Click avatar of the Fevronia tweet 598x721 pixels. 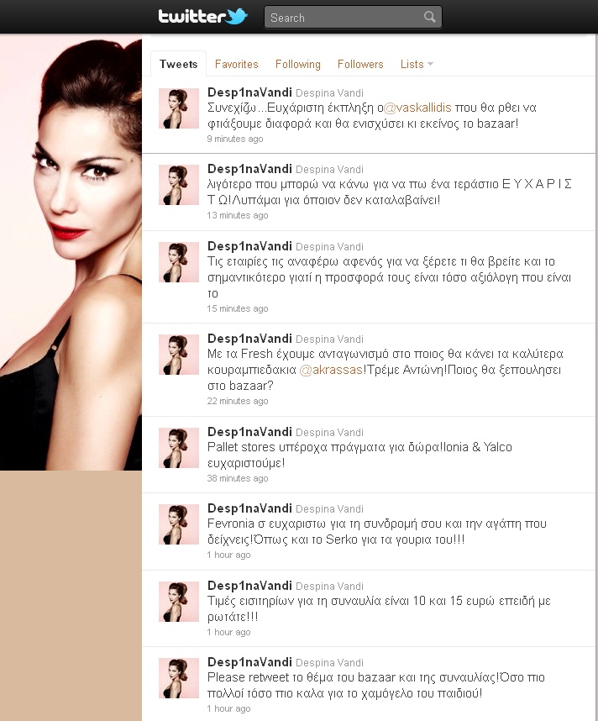tap(179, 524)
